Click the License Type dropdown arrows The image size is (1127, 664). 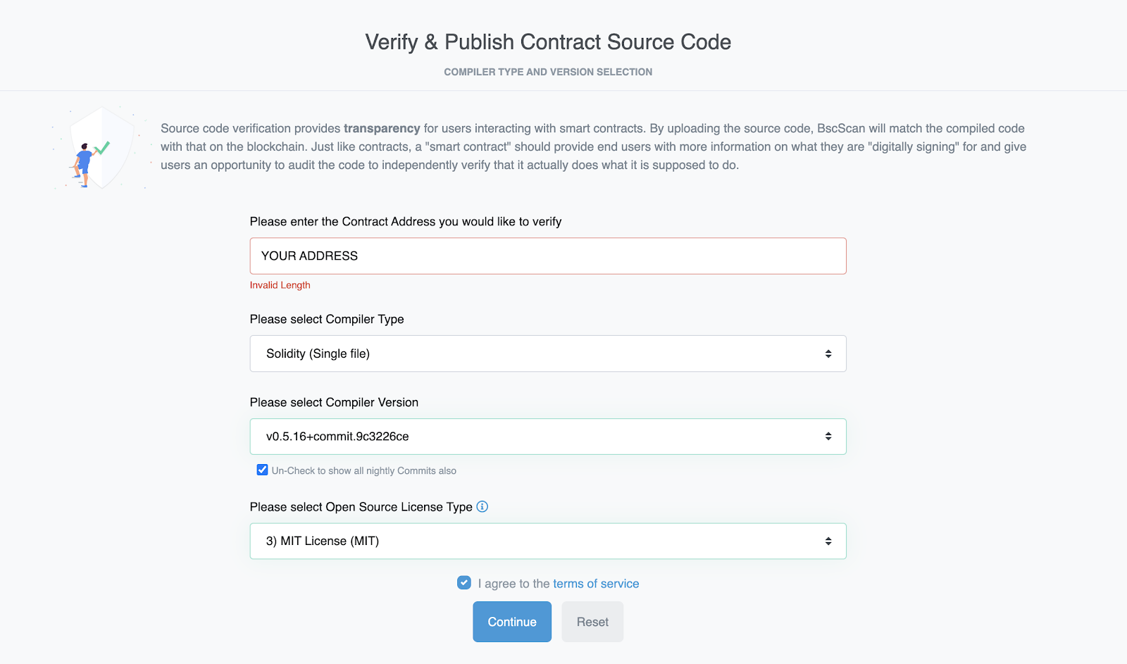(x=828, y=541)
